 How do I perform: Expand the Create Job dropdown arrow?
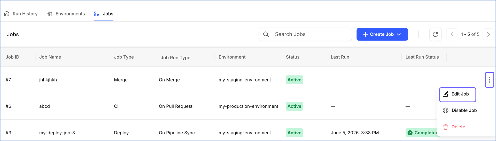[x=399, y=34]
